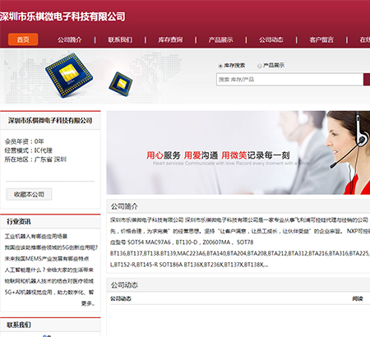Open 客户留言 navigation item
Viewport: 370px width, 337px height.
pyautogui.click(x=321, y=40)
